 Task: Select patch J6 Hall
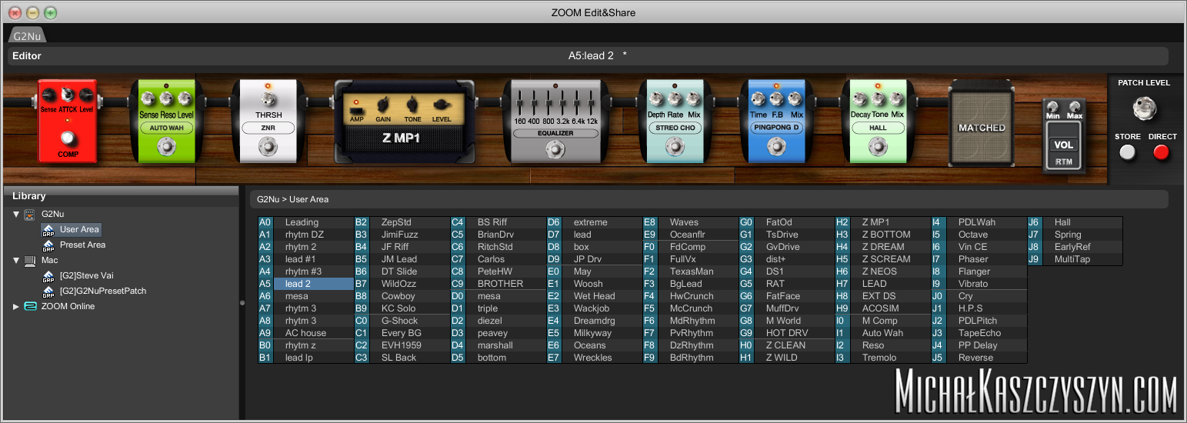click(x=1075, y=222)
